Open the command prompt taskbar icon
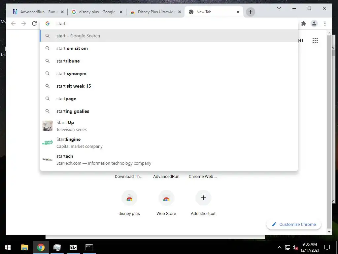 coord(89,247)
